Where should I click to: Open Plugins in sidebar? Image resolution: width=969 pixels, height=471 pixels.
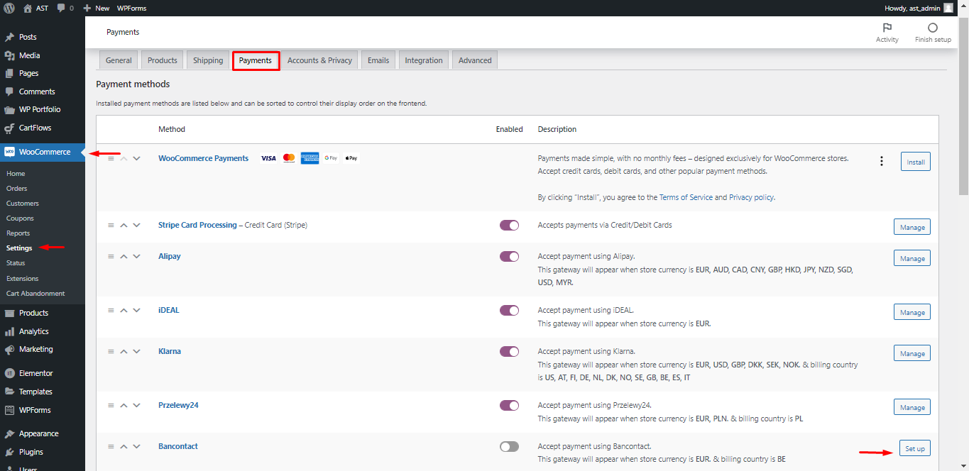[31, 452]
